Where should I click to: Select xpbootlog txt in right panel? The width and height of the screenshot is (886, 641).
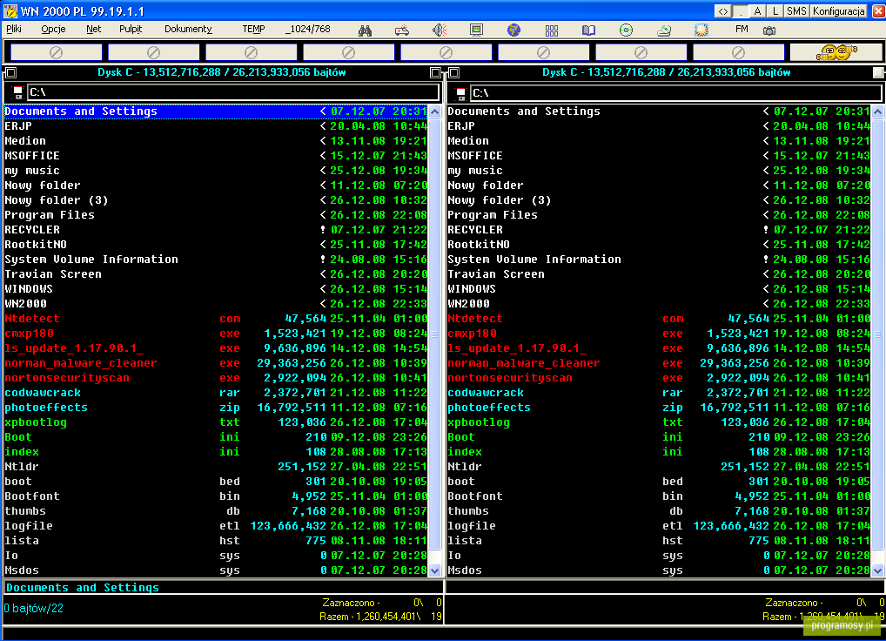click(x=659, y=422)
